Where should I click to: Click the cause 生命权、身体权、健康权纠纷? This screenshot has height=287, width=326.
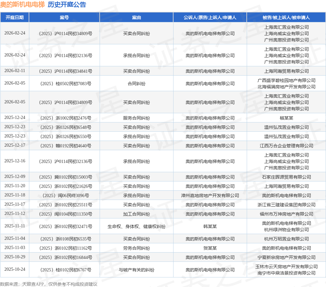click(136, 226)
